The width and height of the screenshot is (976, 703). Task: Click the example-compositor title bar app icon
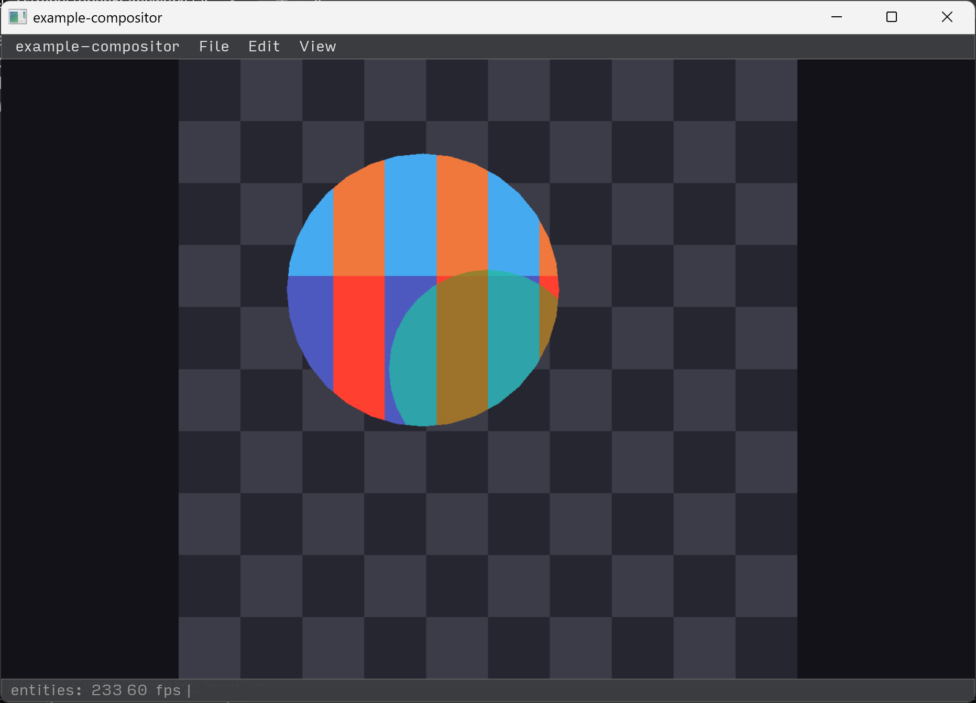(x=17, y=17)
